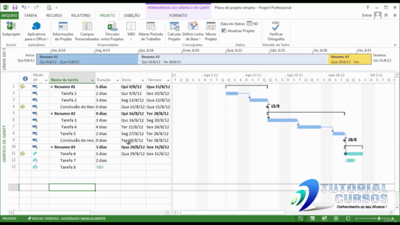Open Início column filter dropdown
400x225 pixels.
coord(142,80)
